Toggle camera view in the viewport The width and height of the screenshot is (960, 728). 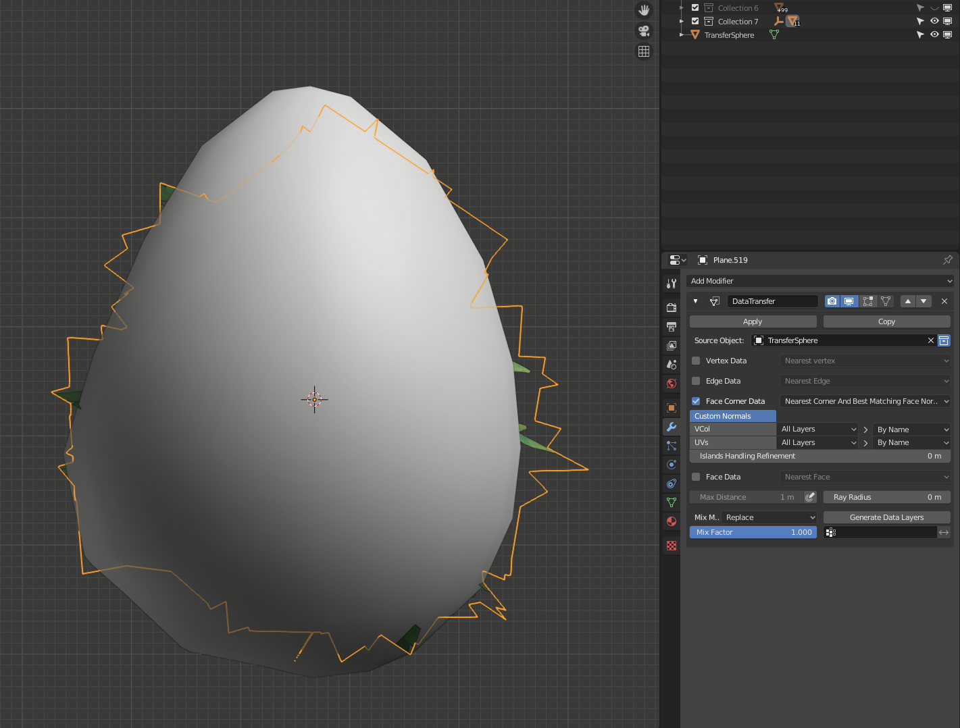644,31
